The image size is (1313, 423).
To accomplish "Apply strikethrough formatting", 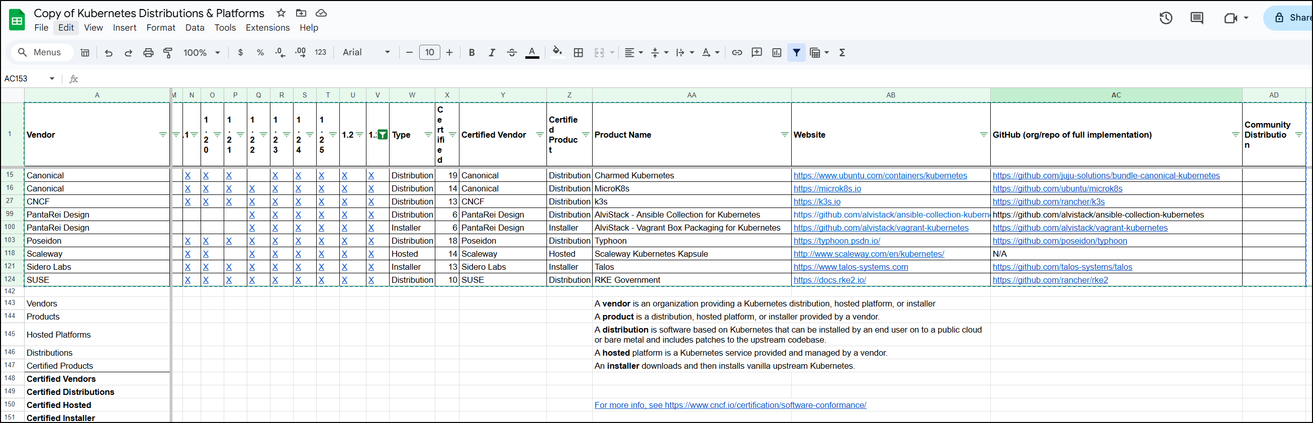I will (512, 52).
